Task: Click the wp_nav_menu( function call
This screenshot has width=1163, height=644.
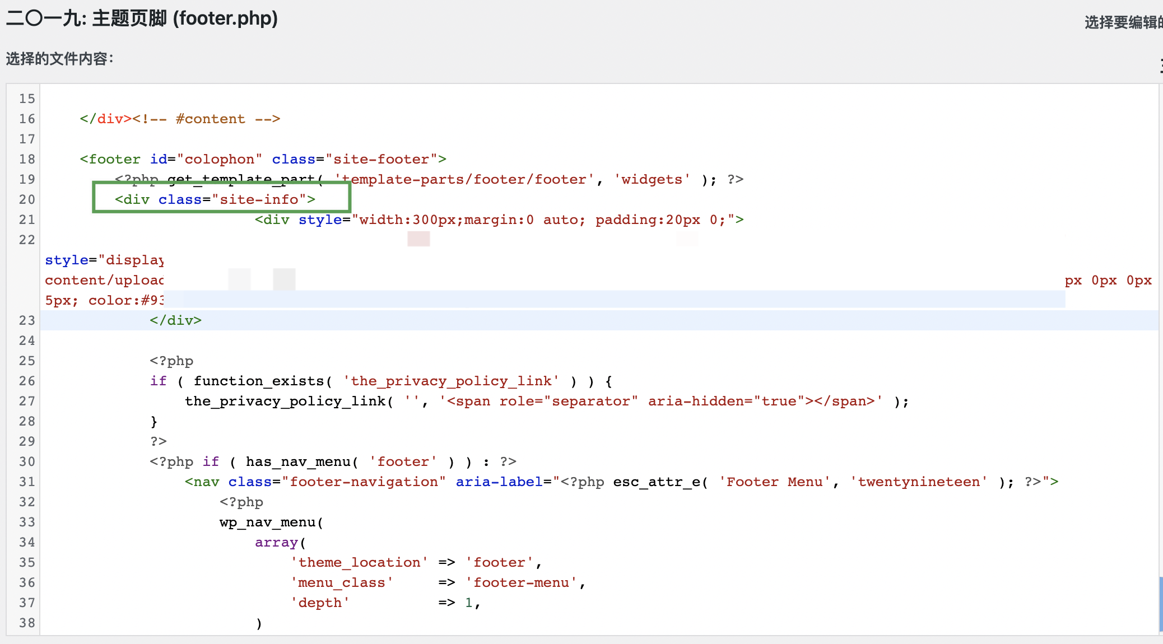Action: tap(271, 522)
